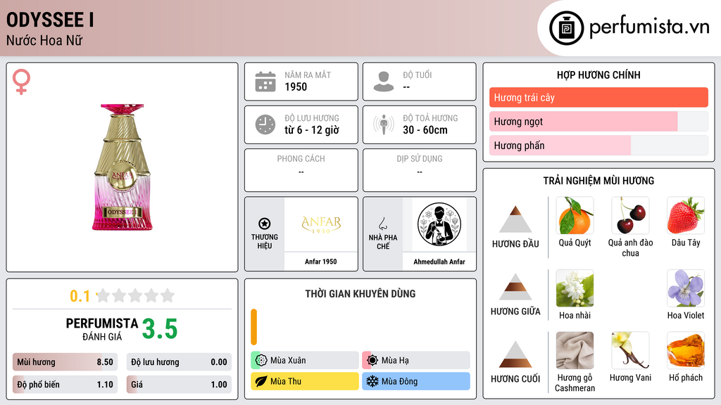Viewport: 721px width, 405px height.
Task: Click the Ahmedullah Anfar perfumer portrait
Action: (439, 224)
